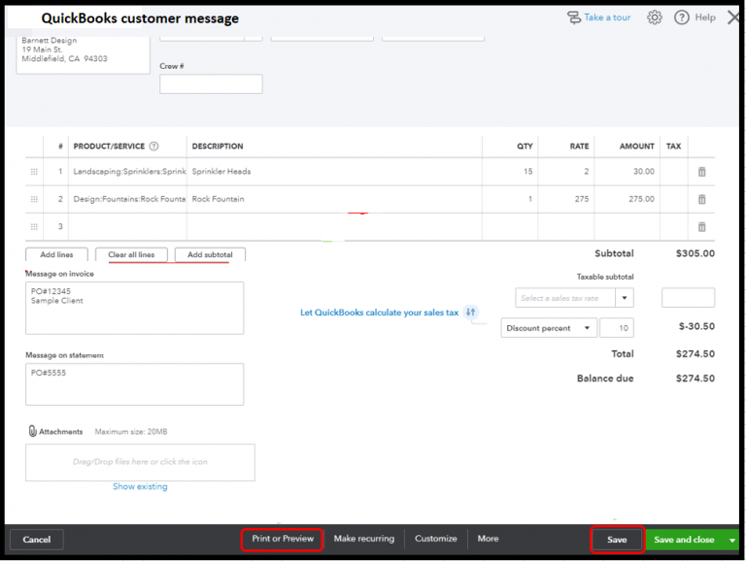Click the Show existing attachments link
The height and width of the screenshot is (561, 746).
tap(140, 486)
